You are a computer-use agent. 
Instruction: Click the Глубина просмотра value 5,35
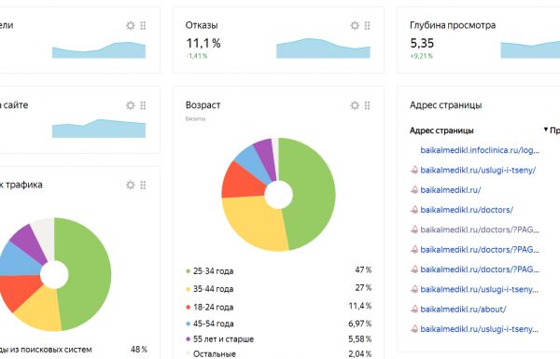pos(422,43)
